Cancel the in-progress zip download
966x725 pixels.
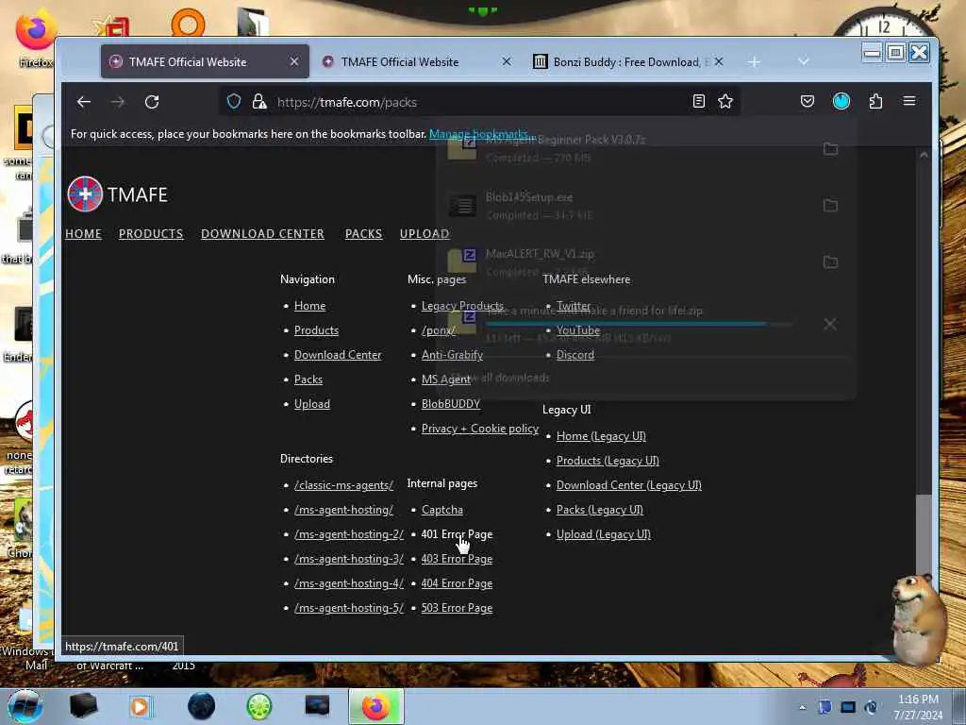[x=830, y=325]
